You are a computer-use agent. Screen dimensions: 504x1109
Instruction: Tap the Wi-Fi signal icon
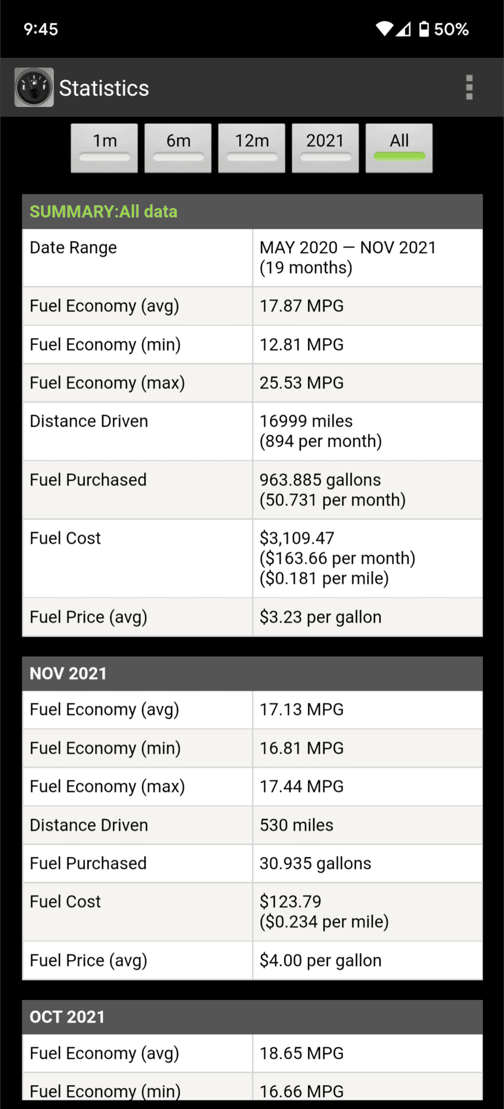point(384,29)
